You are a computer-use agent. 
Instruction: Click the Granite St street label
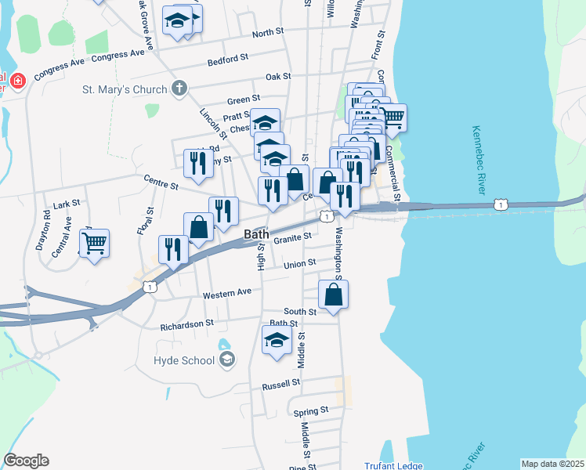coord(293,238)
